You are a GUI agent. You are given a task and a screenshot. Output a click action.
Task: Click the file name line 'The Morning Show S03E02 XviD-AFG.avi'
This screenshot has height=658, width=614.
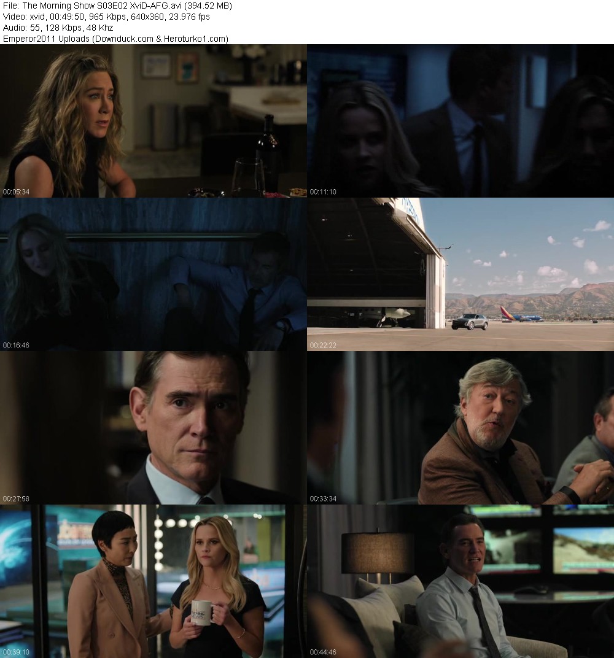pyautogui.click(x=117, y=6)
